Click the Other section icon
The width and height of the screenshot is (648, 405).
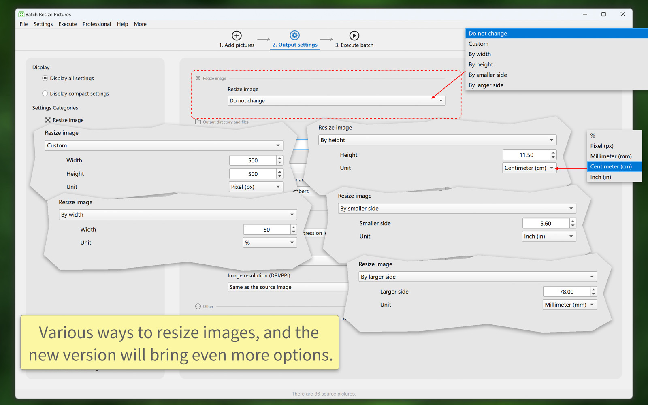pos(198,307)
